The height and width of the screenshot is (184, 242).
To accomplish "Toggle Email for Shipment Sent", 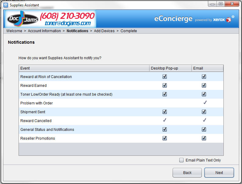I will tap(204, 112).
